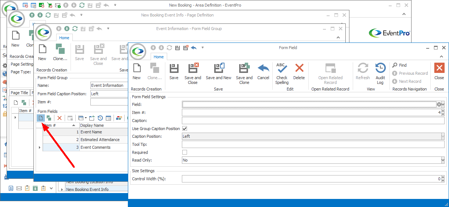449x207 pixels.
Task: Click the first calendar icon in EventPro title bar
Action: tap(25, 5)
